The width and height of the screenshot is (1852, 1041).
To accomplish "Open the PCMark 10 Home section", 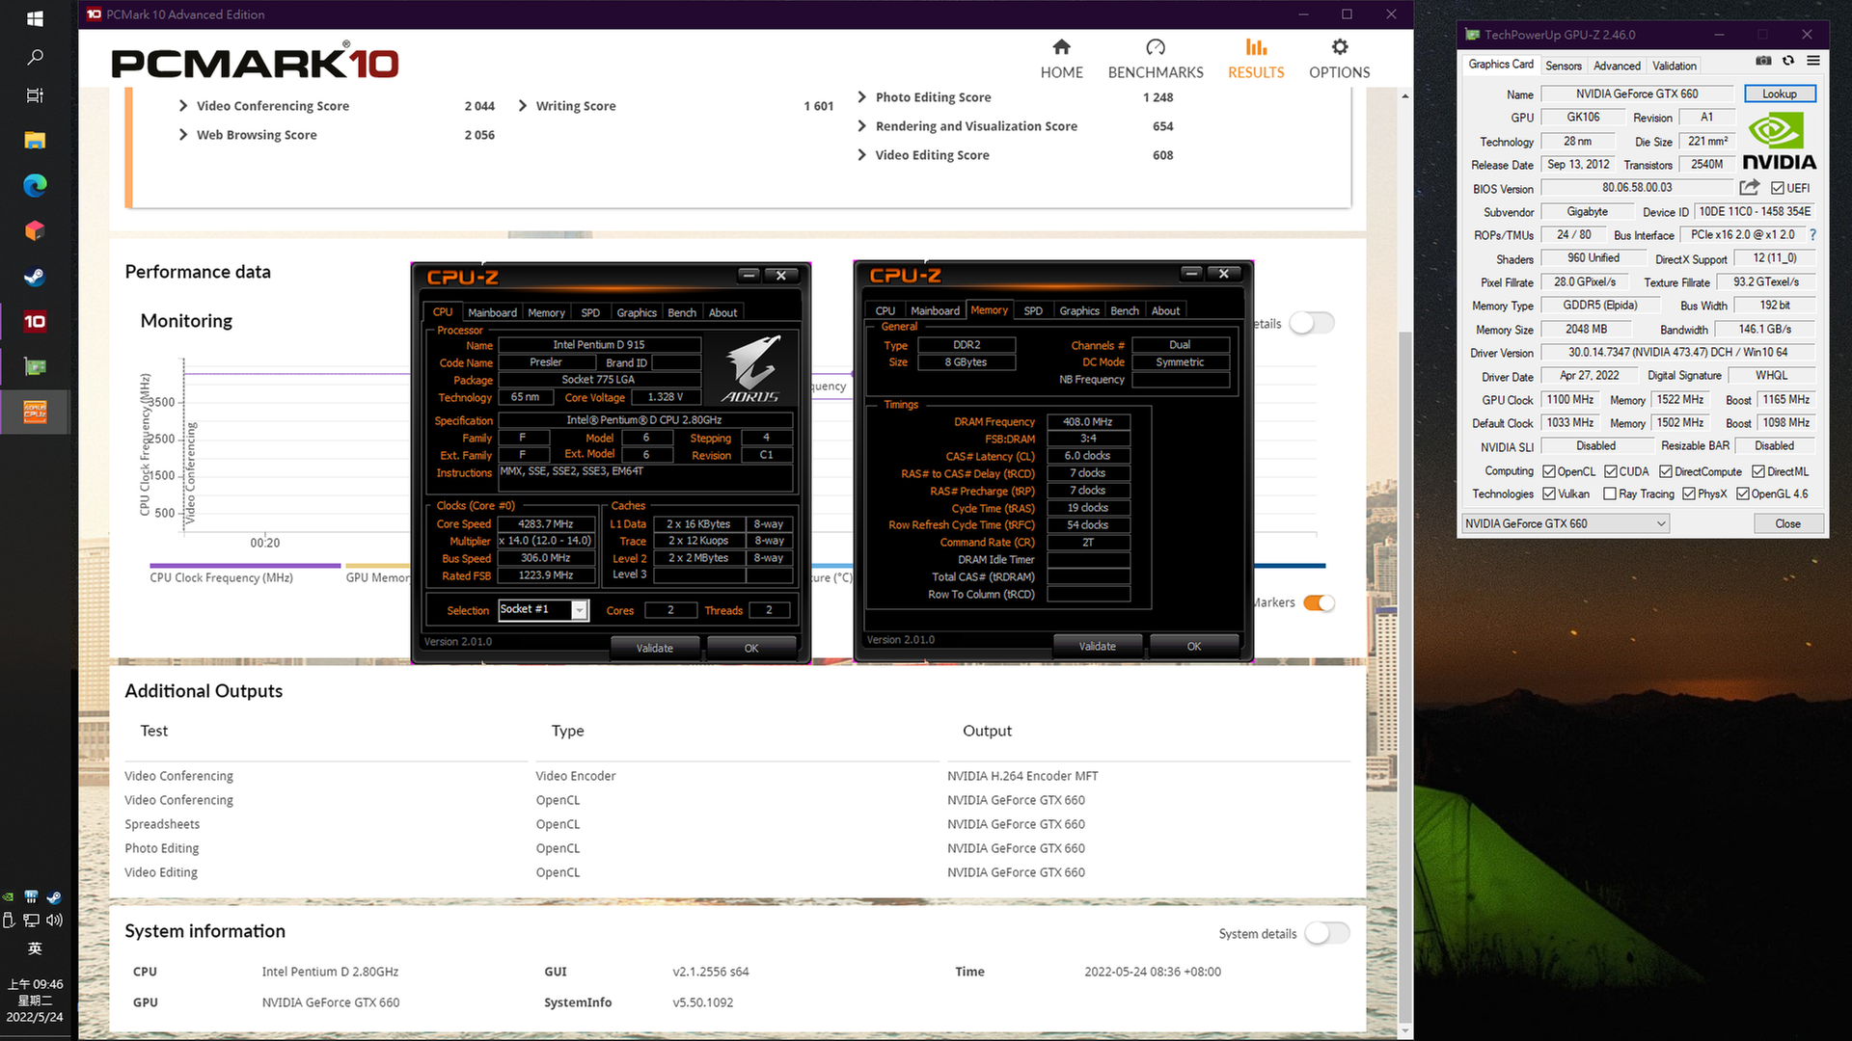I will pyautogui.click(x=1061, y=59).
